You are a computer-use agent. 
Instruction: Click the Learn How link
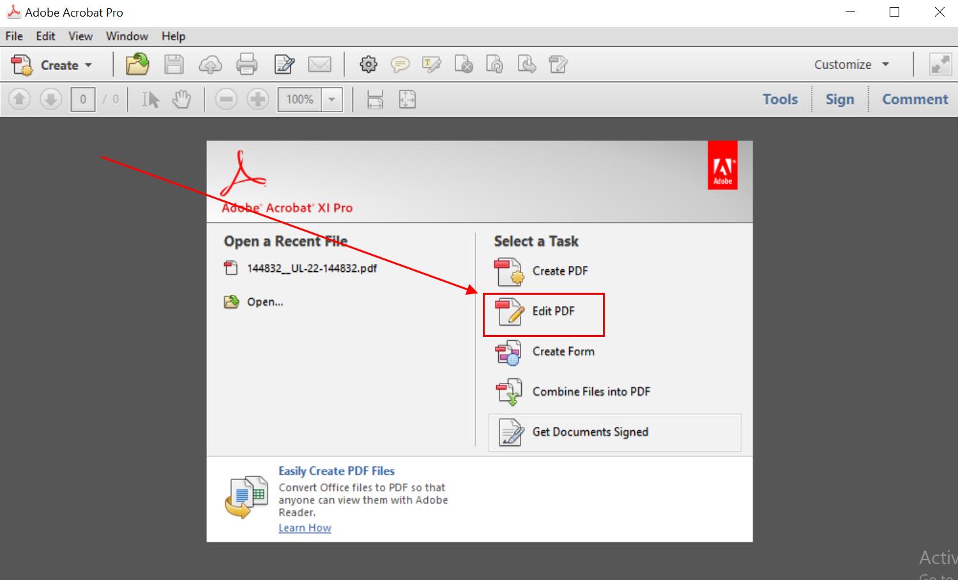point(305,527)
